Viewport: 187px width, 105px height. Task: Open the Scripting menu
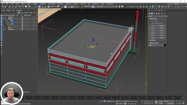pos(75,4)
